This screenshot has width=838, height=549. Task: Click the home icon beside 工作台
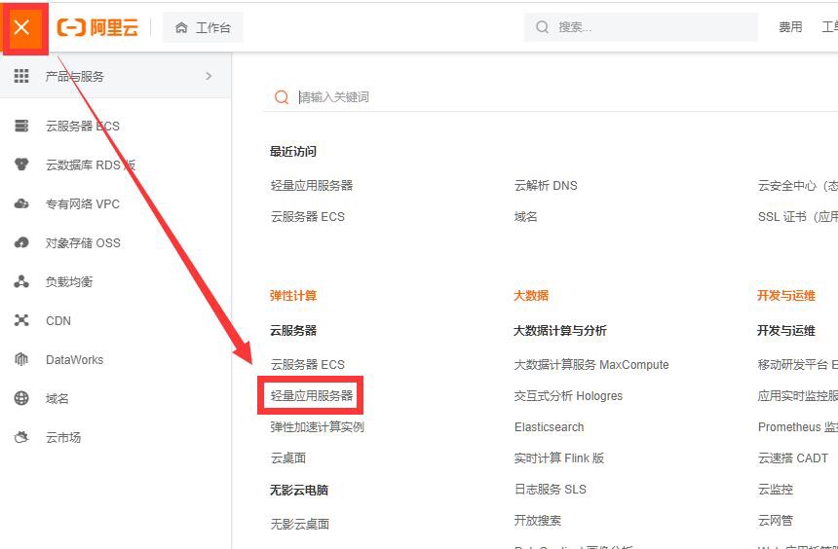181,27
